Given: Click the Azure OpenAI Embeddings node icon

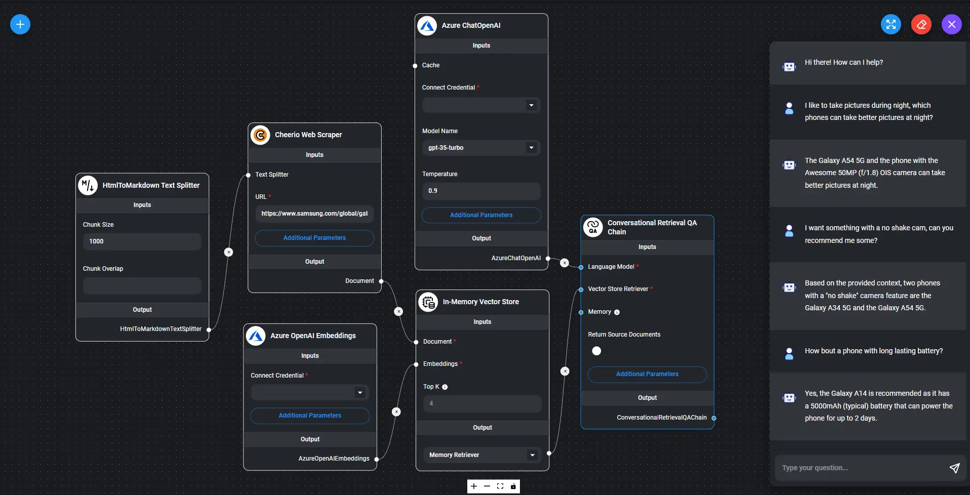Looking at the screenshot, I should 256,336.
